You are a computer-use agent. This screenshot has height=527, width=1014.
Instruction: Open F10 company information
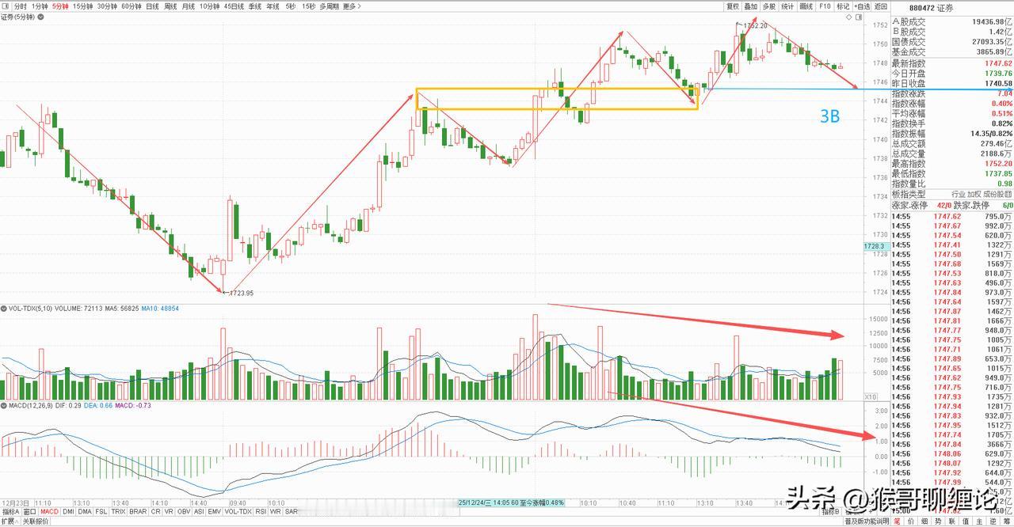click(x=825, y=6)
